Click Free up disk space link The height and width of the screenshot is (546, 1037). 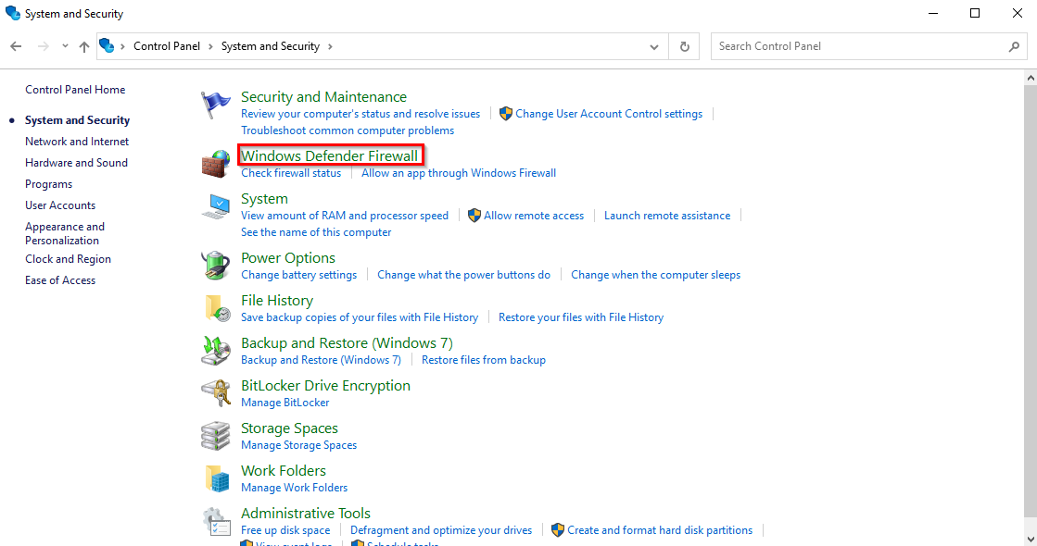point(285,530)
